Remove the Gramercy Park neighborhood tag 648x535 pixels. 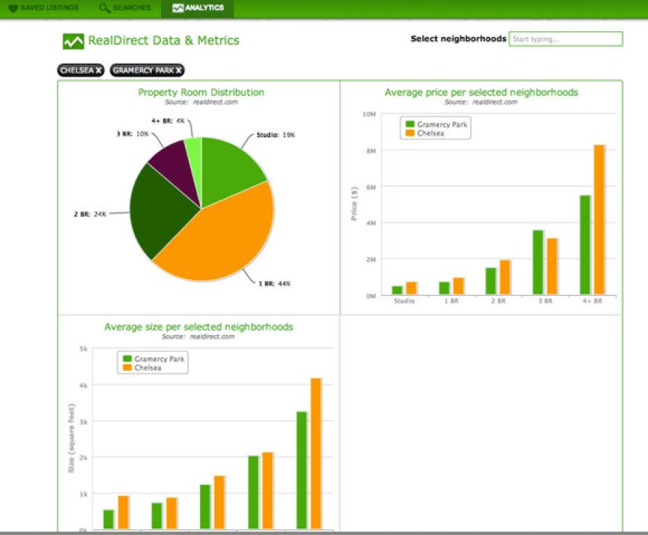179,70
